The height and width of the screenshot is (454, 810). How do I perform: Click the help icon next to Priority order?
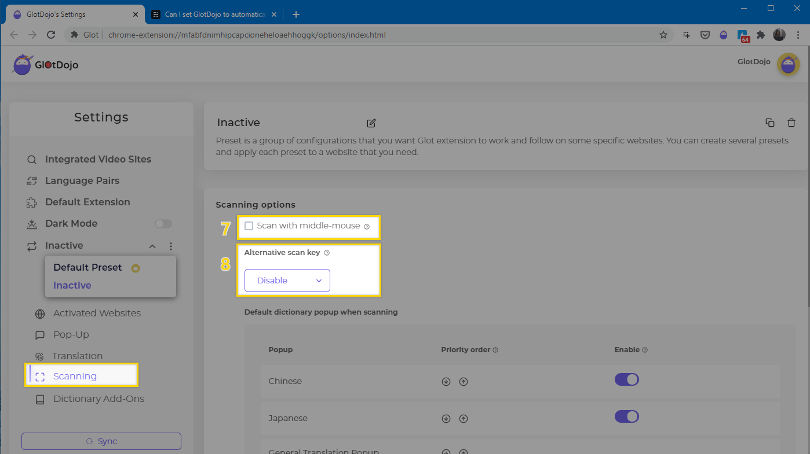tap(495, 350)
